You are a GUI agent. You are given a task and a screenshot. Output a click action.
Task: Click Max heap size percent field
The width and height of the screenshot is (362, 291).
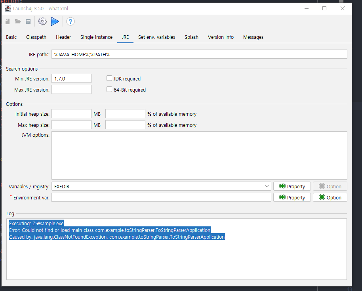coord(125,125)
